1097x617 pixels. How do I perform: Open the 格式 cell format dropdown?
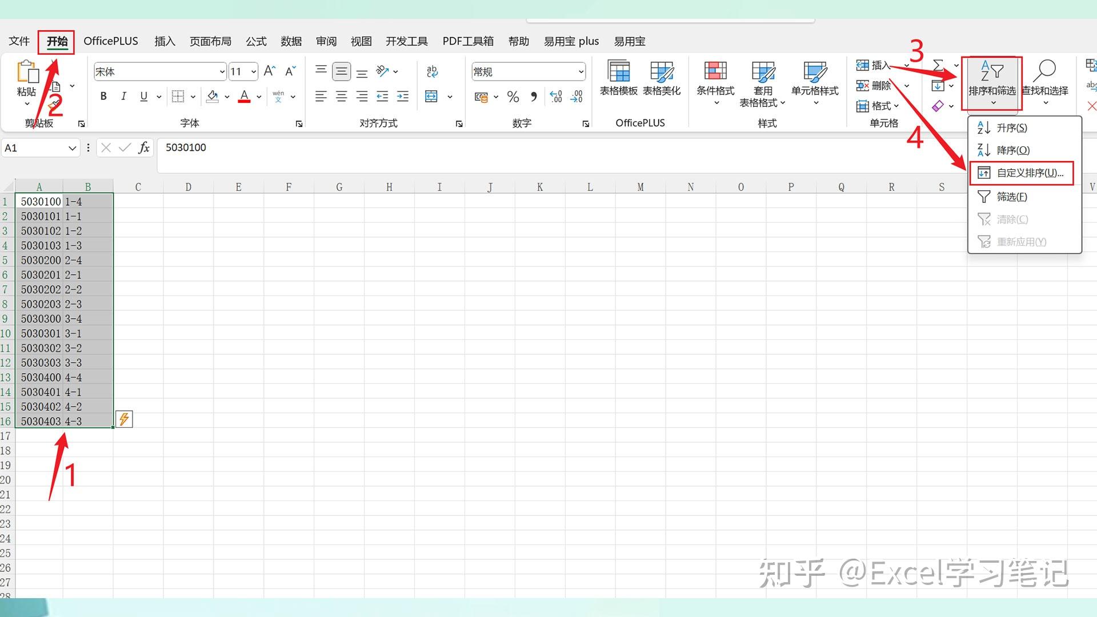tap(878, 106)
